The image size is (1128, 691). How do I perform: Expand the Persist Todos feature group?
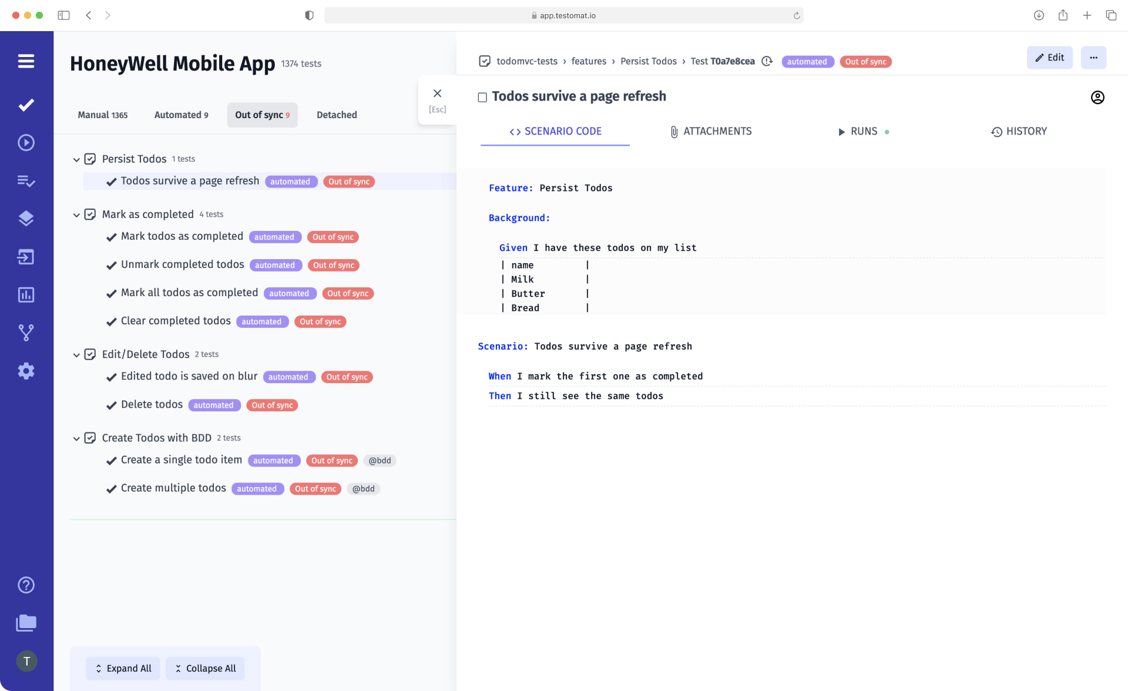point(76,159)
